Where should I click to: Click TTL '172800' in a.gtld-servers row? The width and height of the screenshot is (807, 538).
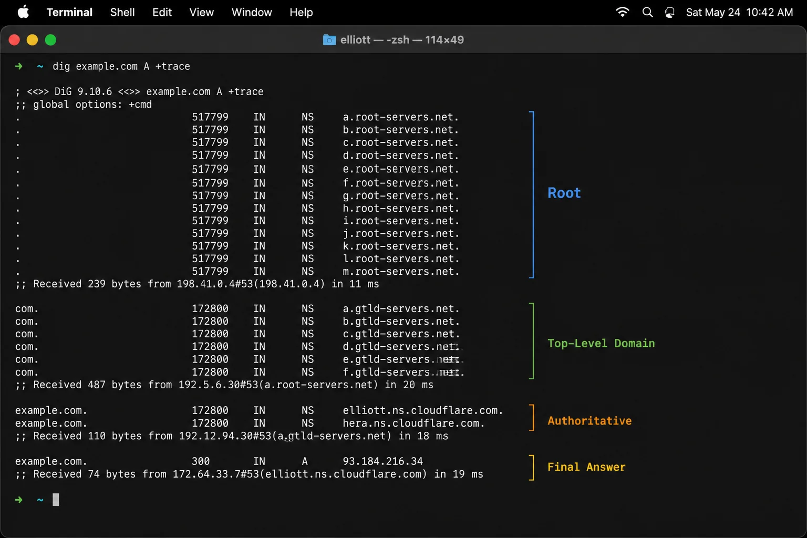210,308
